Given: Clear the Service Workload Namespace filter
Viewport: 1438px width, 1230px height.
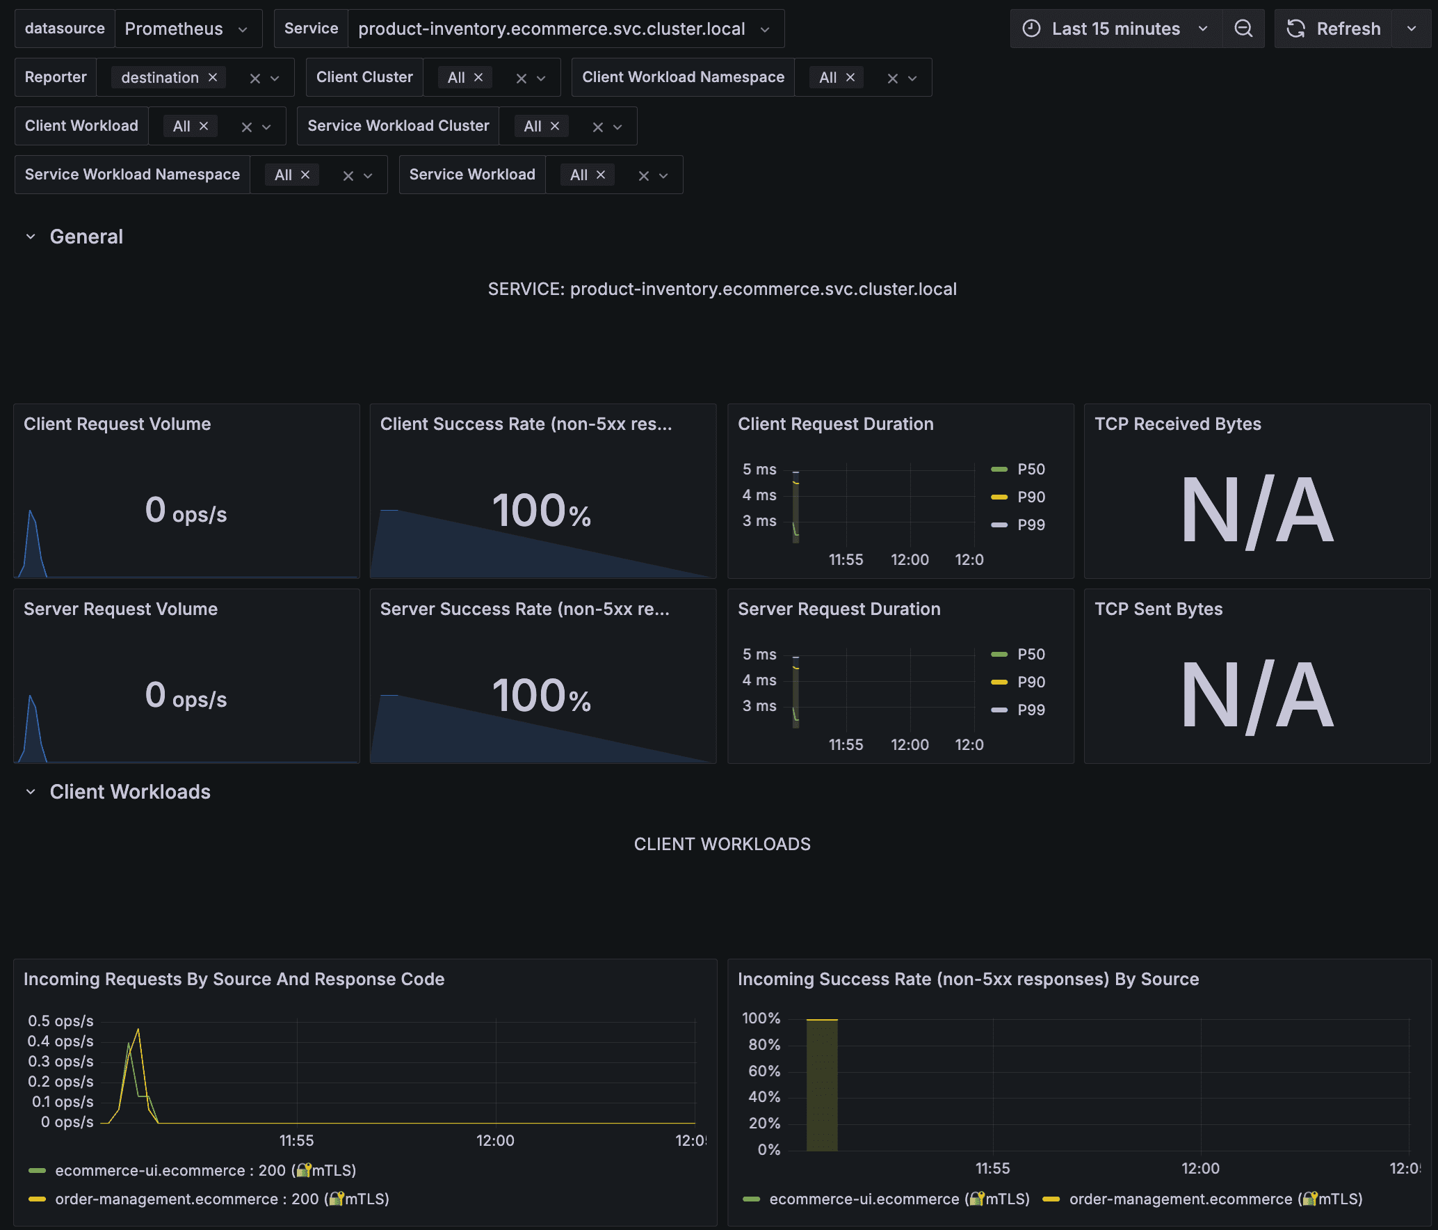Looking at the screenshot, I should [x=348, y=175].
